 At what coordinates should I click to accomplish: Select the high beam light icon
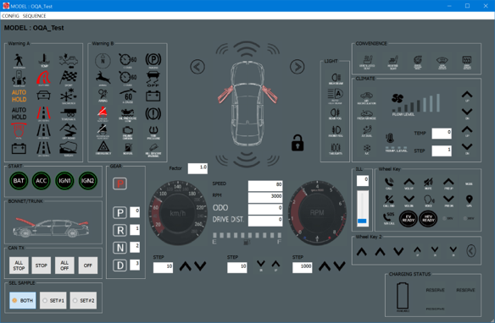pos(336,79)
